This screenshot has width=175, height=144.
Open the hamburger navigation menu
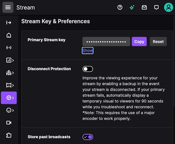click(8, 8)
